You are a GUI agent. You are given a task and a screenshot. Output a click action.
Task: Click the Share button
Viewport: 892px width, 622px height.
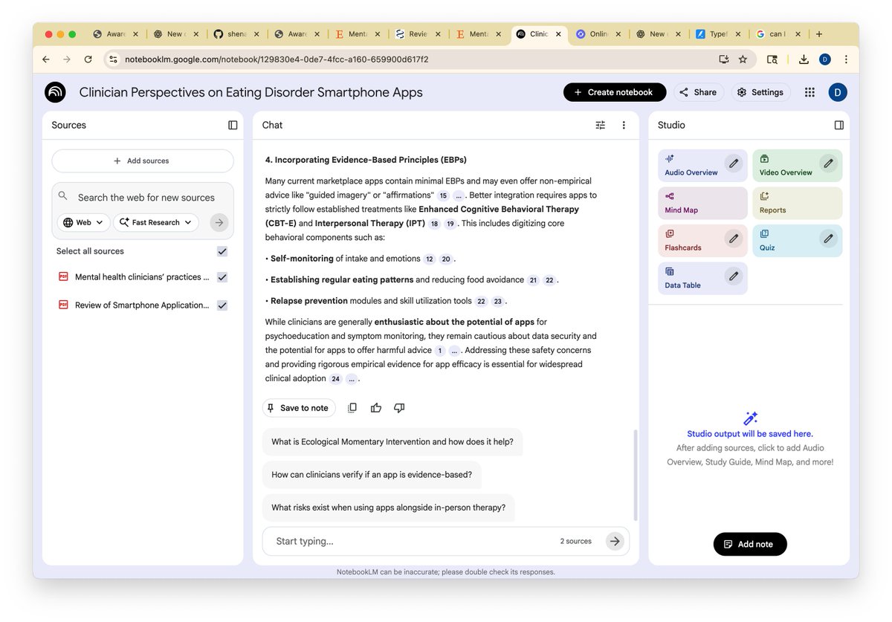(x=698, y=92)
